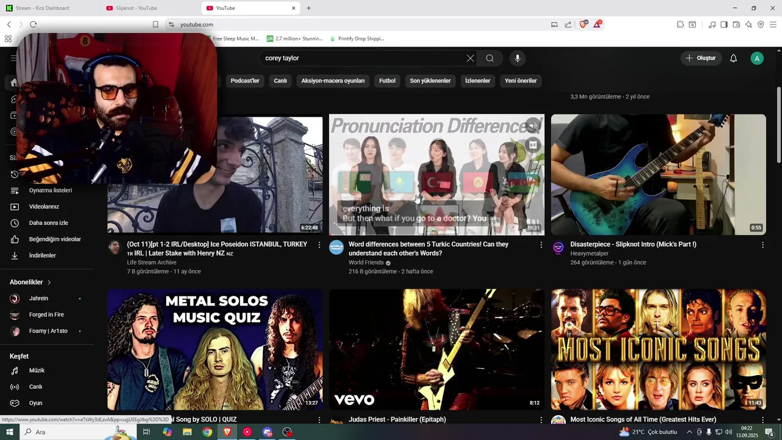Expand the Abonelikler section chevron

49,282
